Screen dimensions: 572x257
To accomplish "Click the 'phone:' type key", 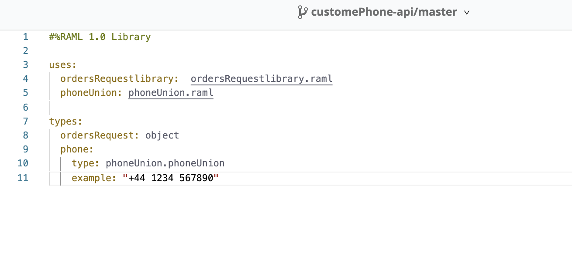I will point(77,149).
